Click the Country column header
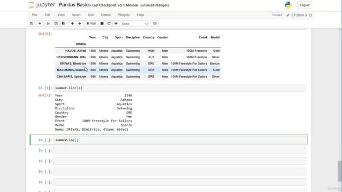 pos(149,37)
